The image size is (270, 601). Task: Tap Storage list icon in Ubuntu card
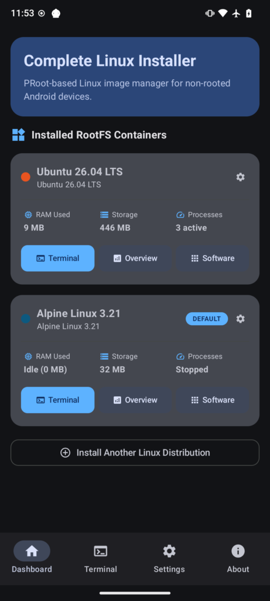pyautogui.click(x=104, y=215)
